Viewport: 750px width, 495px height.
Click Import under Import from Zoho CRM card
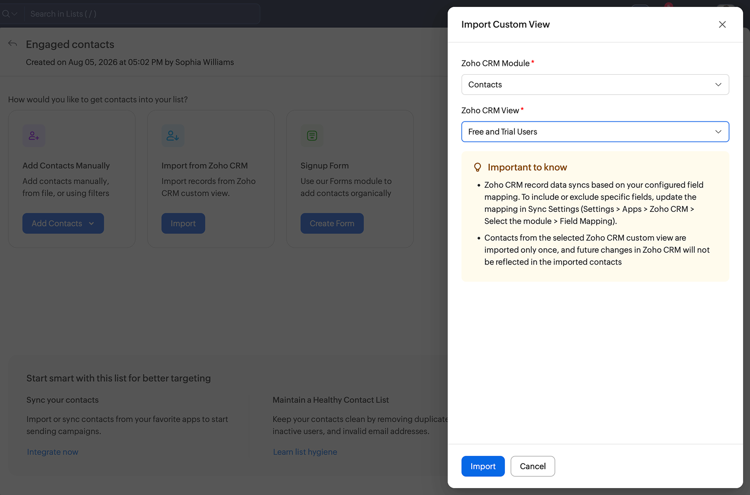tap(183, 223)
